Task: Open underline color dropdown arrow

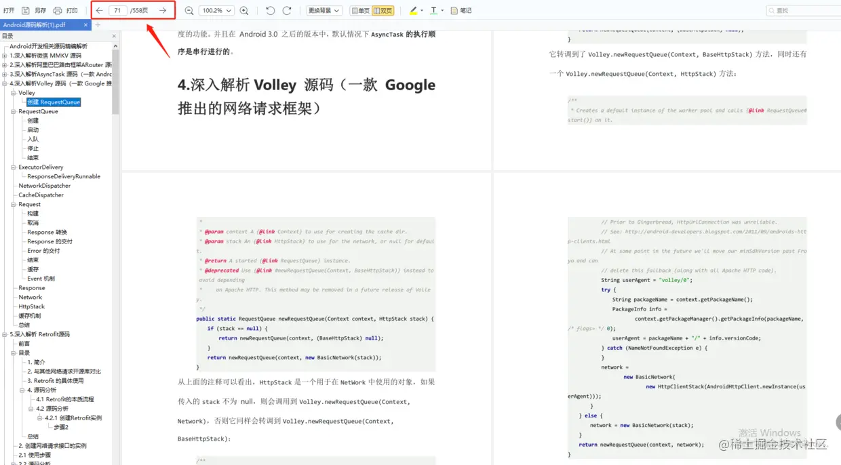Action: pyautogui.click(x=442, y=11)
